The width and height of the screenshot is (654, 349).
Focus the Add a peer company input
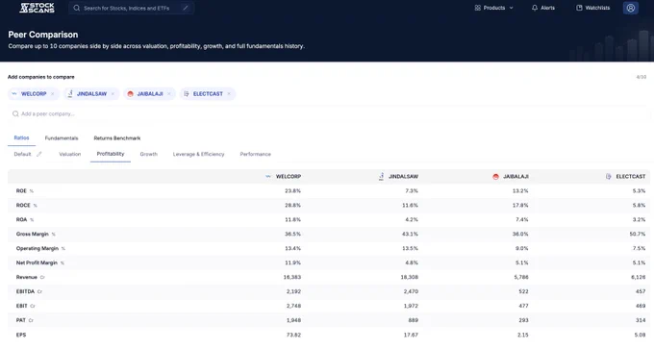point(328,113)
